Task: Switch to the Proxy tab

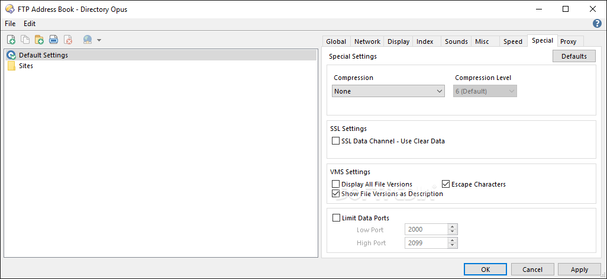Action: pyautogui.click(x=568, y=41)
